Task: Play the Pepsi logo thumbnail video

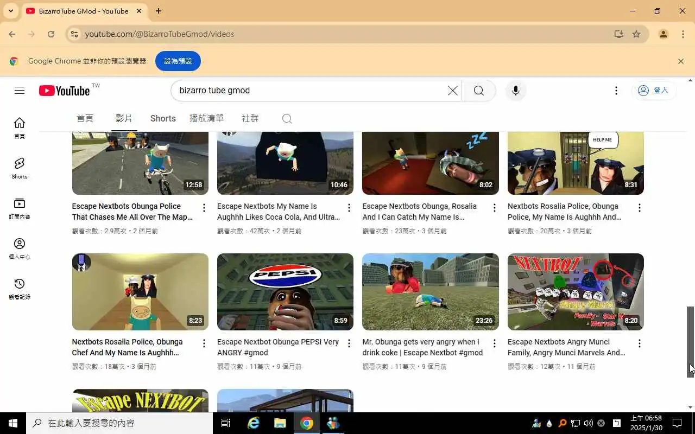Action: (x=285, y=292)
